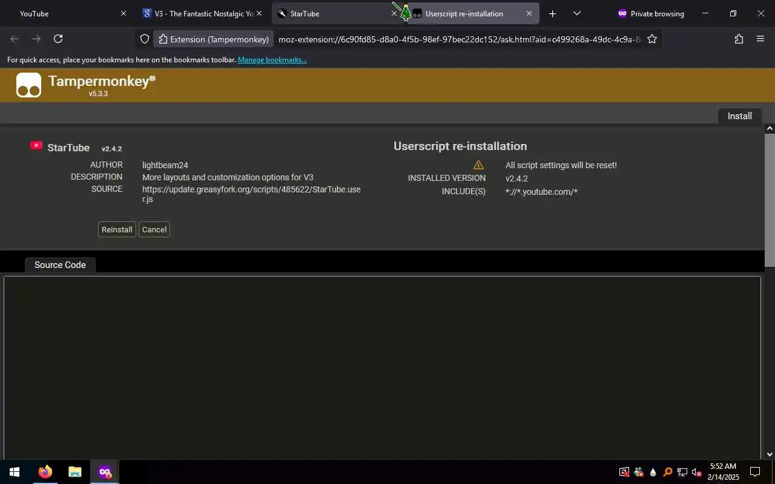
Task: Bookmark this page with star icon
Action: [652, 39]
